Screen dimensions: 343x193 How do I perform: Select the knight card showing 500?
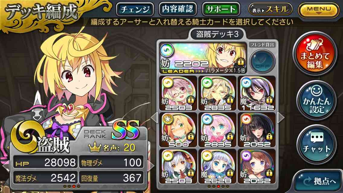178,130
